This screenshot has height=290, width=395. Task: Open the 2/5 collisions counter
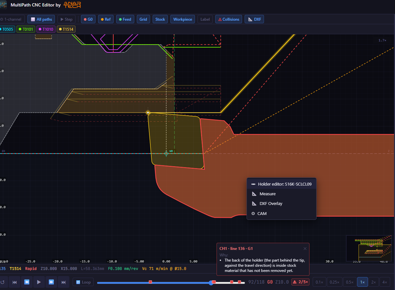[300, 282]
